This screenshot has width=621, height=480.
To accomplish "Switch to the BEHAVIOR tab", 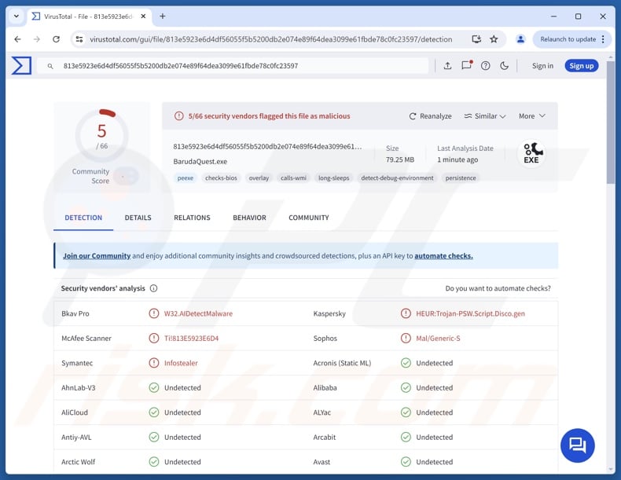I will pyautogui.click(x=249, y=218).
